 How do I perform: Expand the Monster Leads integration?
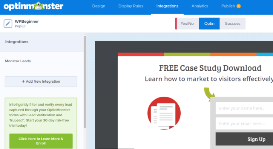tap(42, 61)
